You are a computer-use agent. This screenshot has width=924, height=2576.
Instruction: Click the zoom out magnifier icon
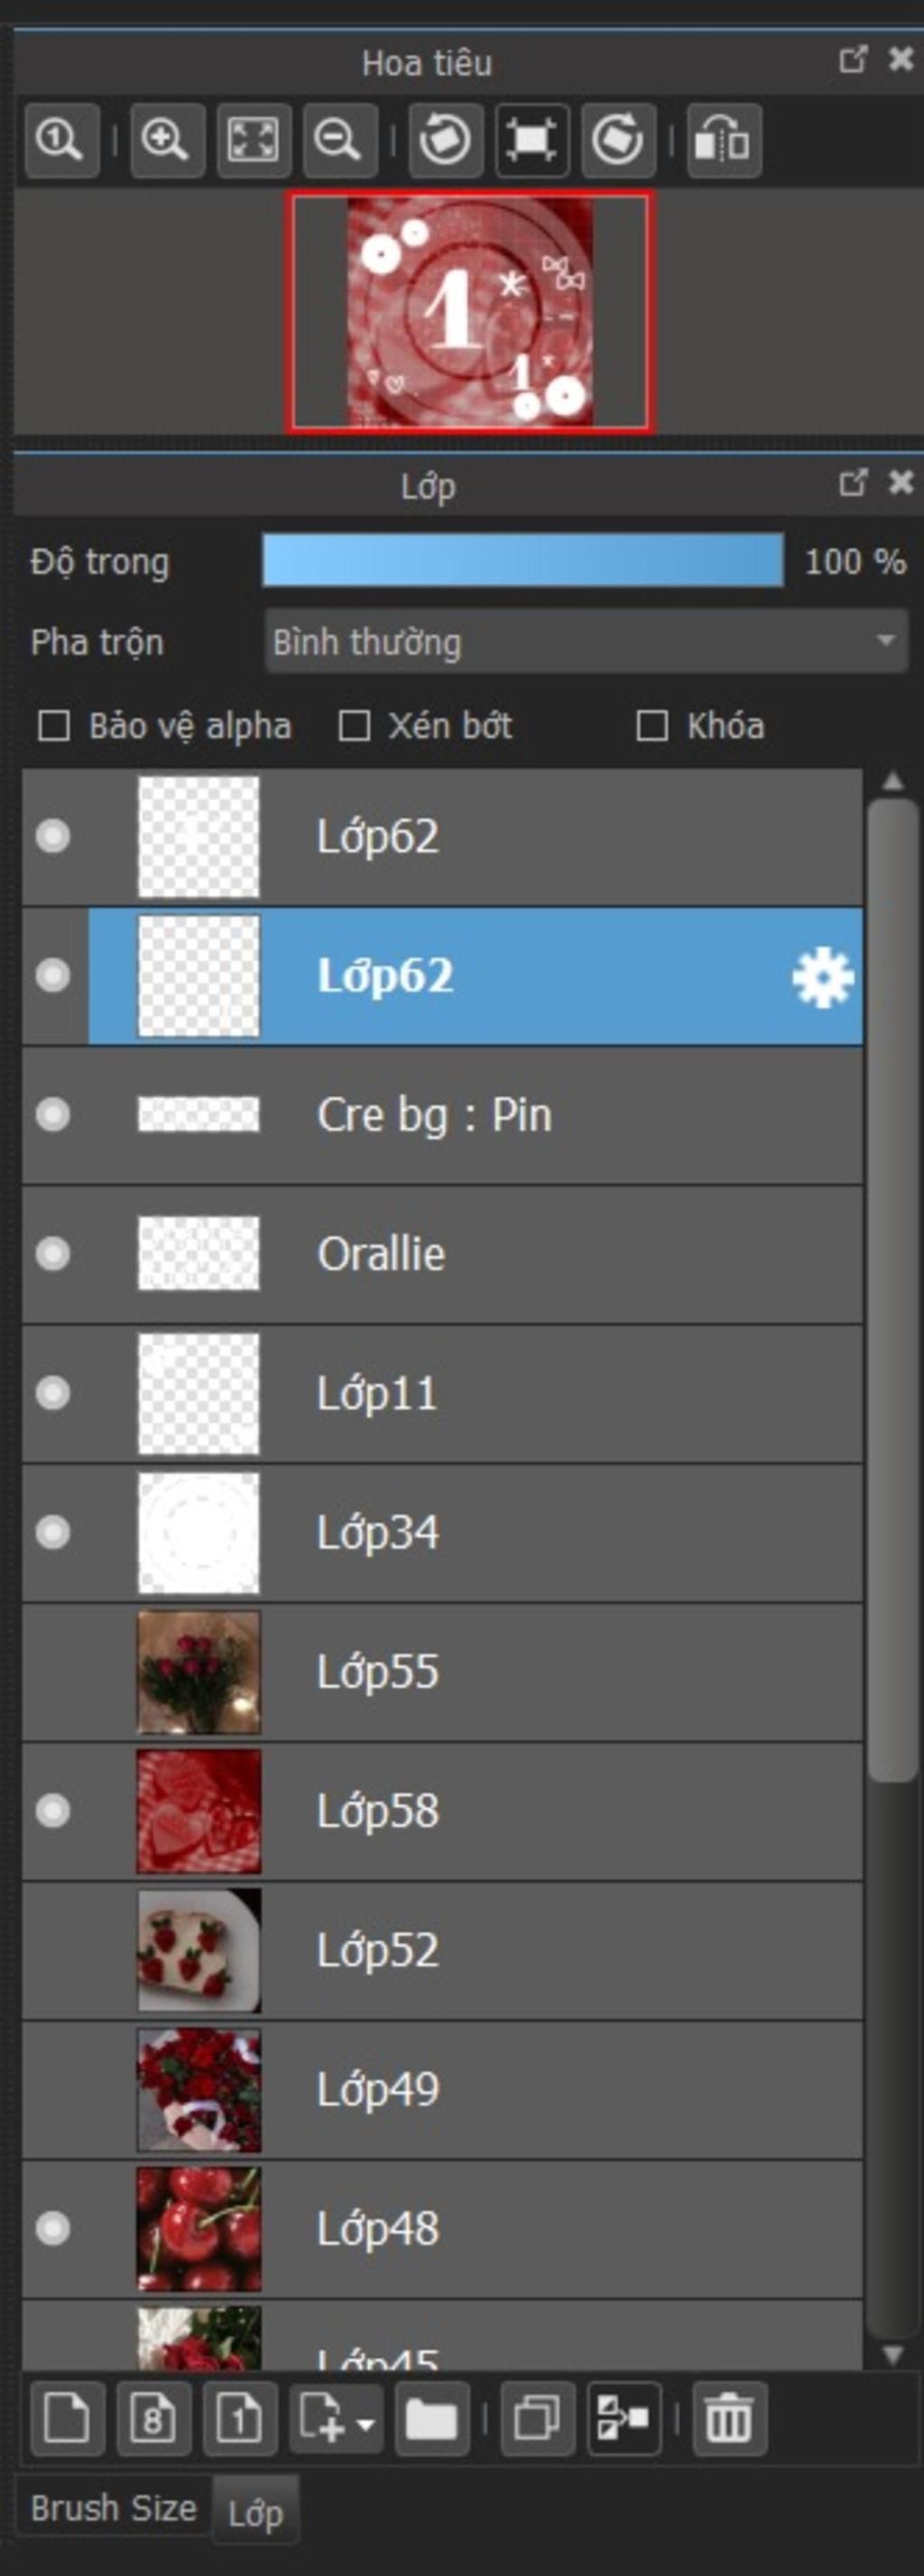(x=339, y=140)
